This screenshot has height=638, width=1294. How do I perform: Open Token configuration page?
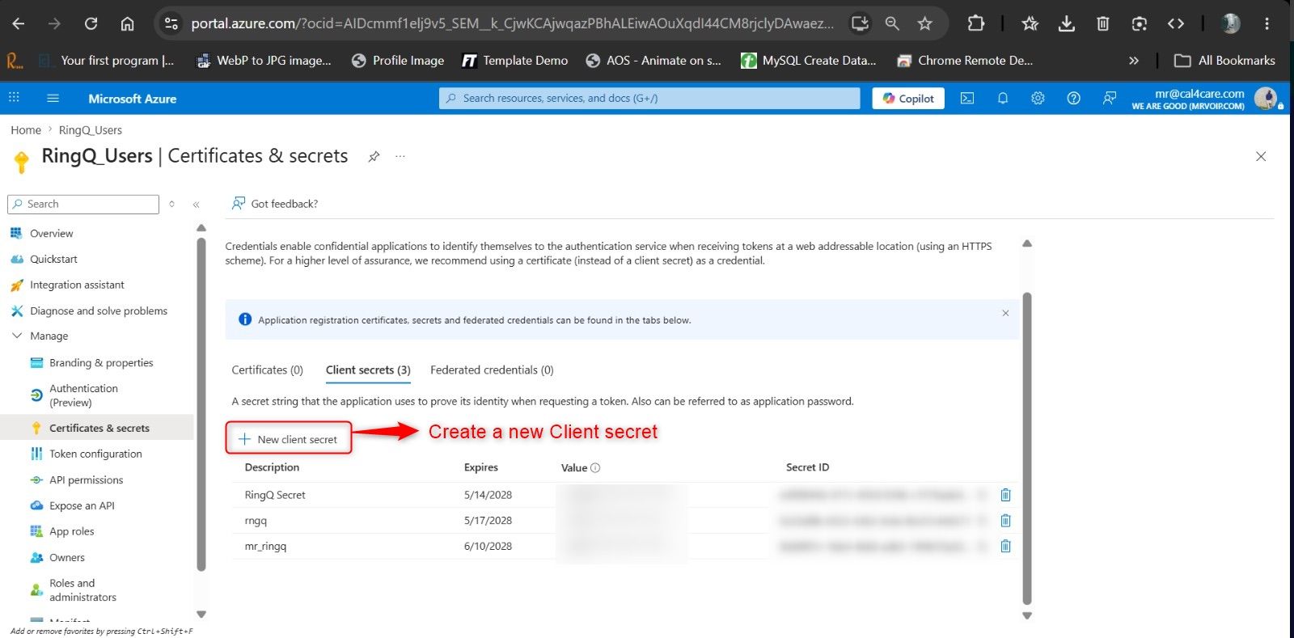point(95,454)
